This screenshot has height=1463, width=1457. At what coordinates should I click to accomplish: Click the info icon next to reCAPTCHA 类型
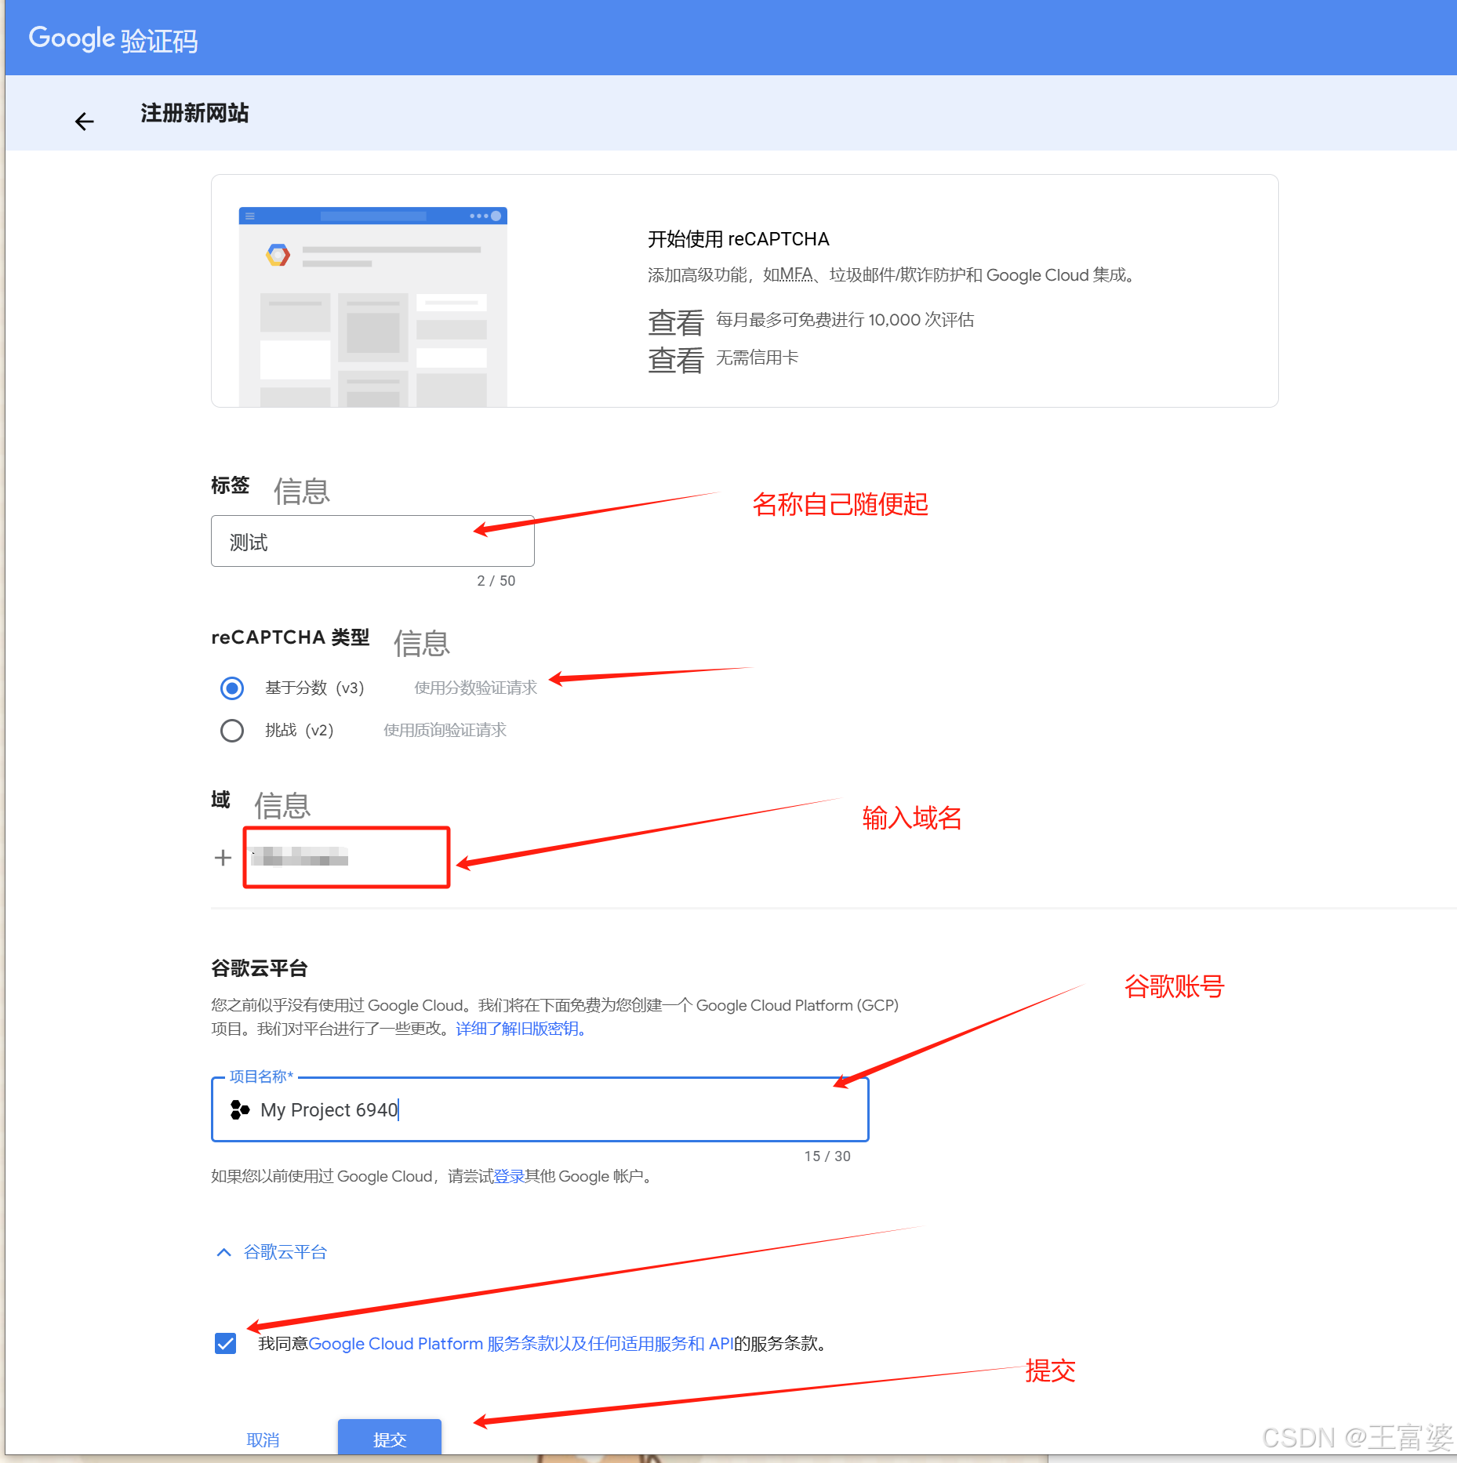click(422, 644)
